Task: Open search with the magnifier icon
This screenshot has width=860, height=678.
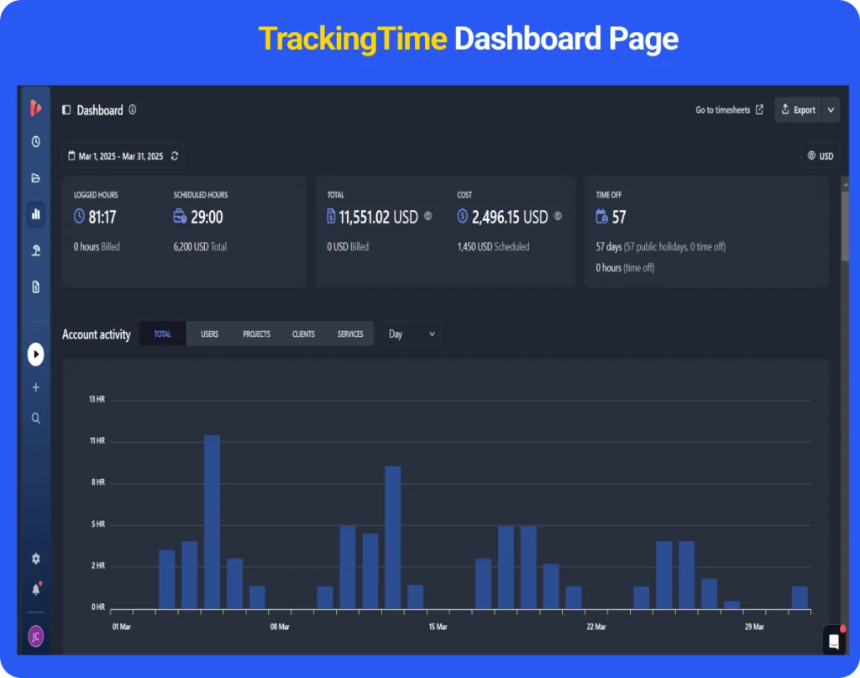Action: 35,418
